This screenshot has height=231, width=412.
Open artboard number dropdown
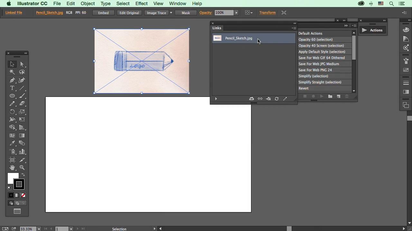[x=71, y=229]
